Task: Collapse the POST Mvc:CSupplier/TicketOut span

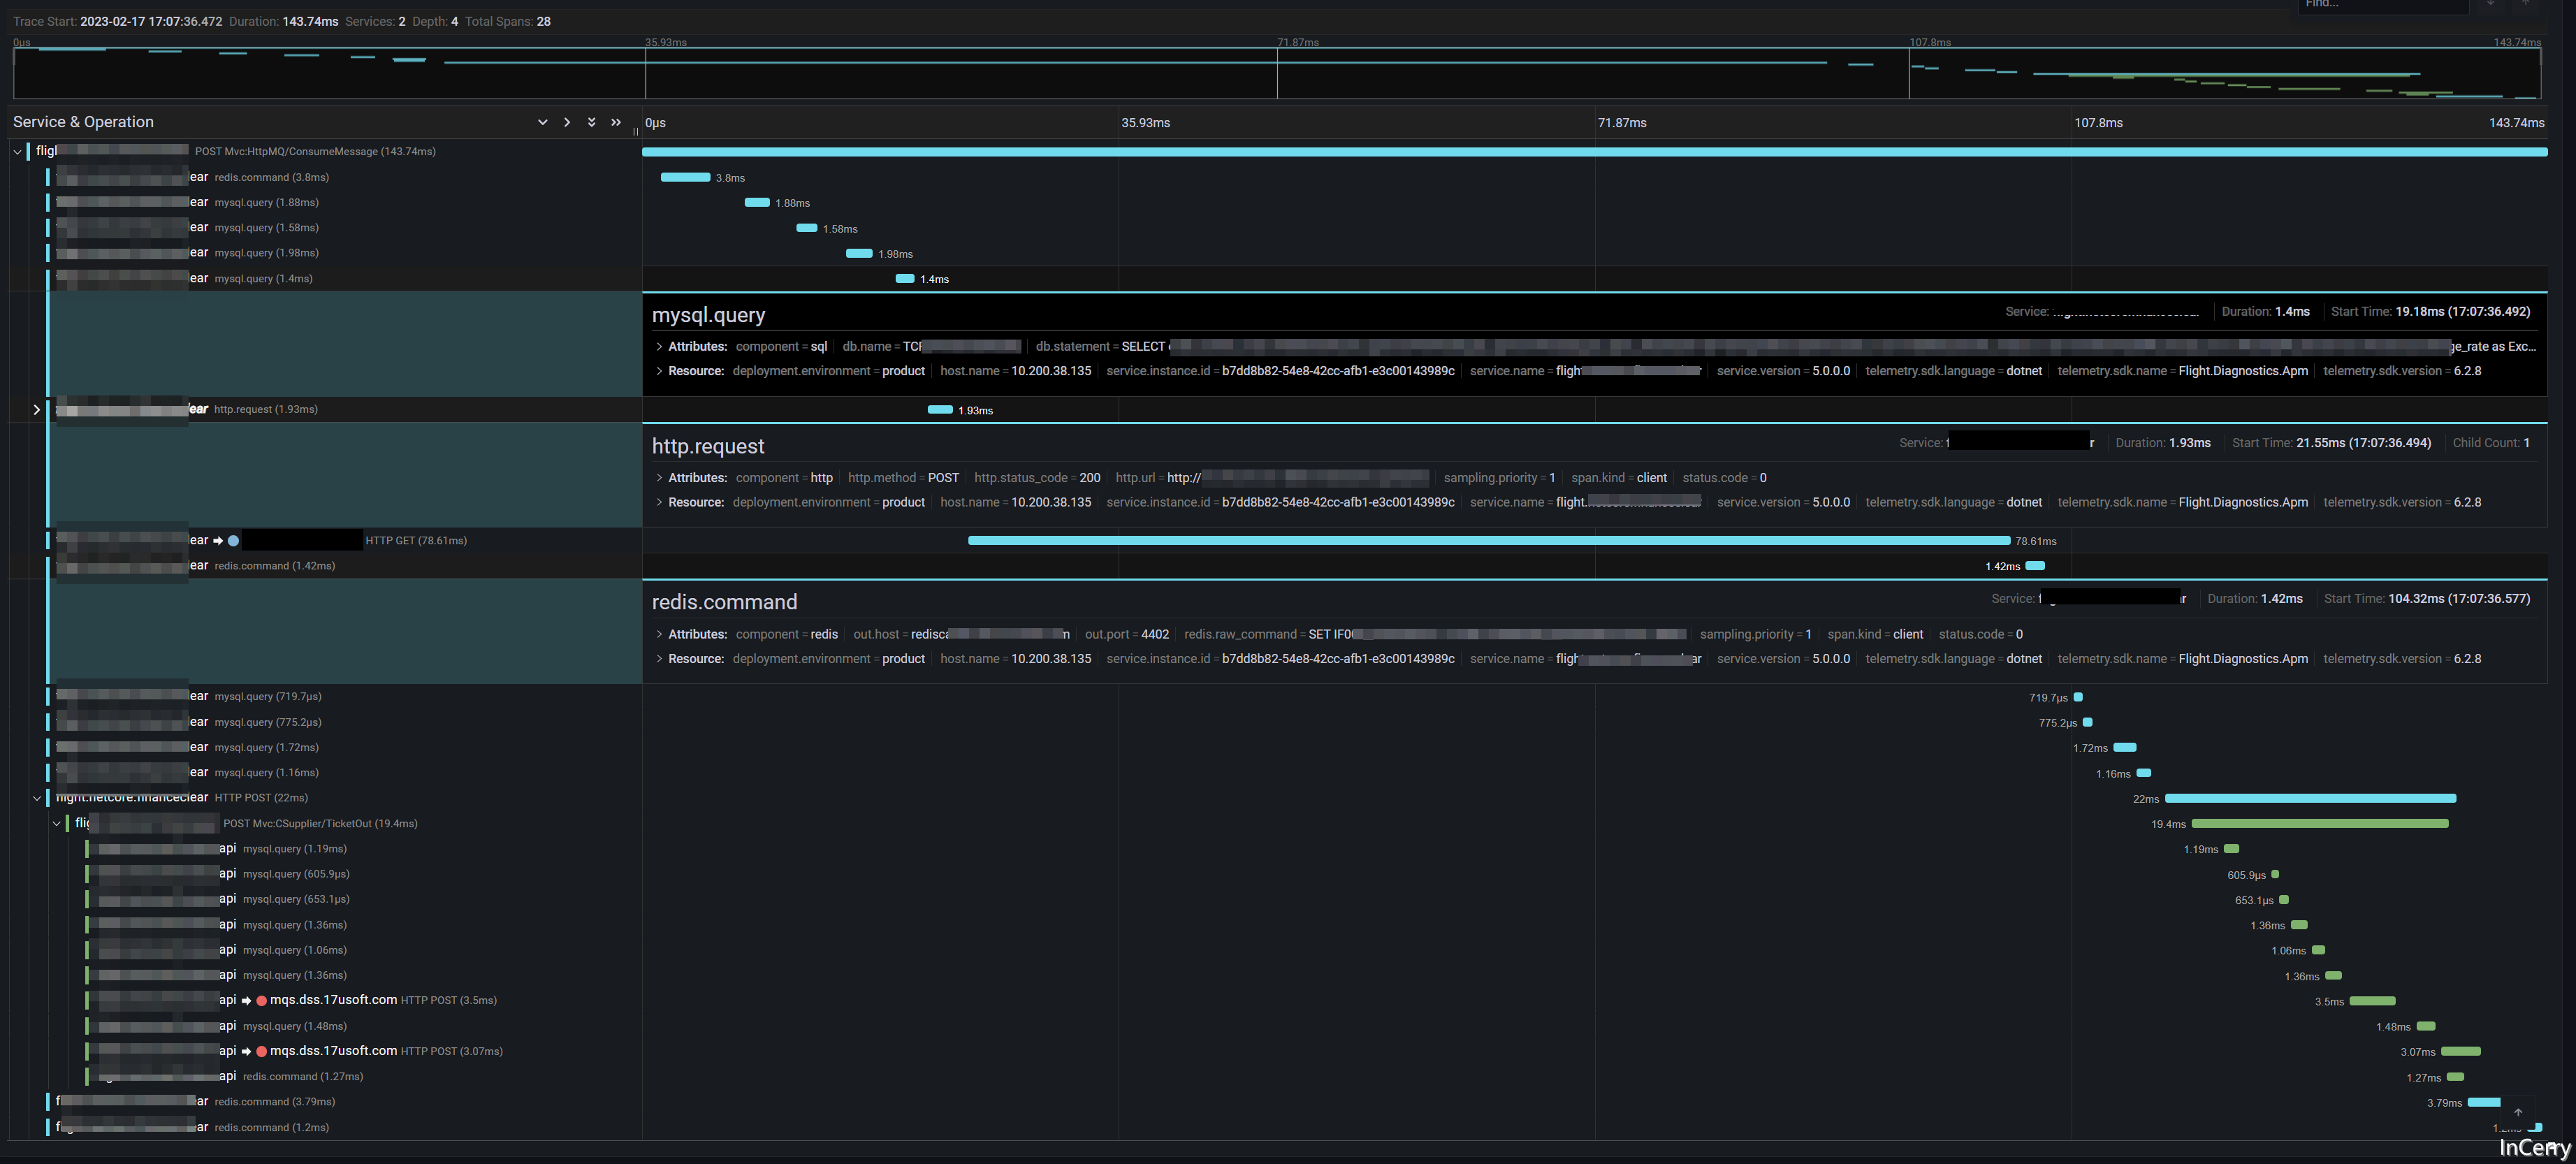Action: [x=57, y=824]
